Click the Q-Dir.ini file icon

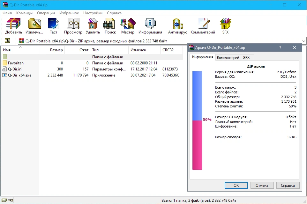[5, 69]
